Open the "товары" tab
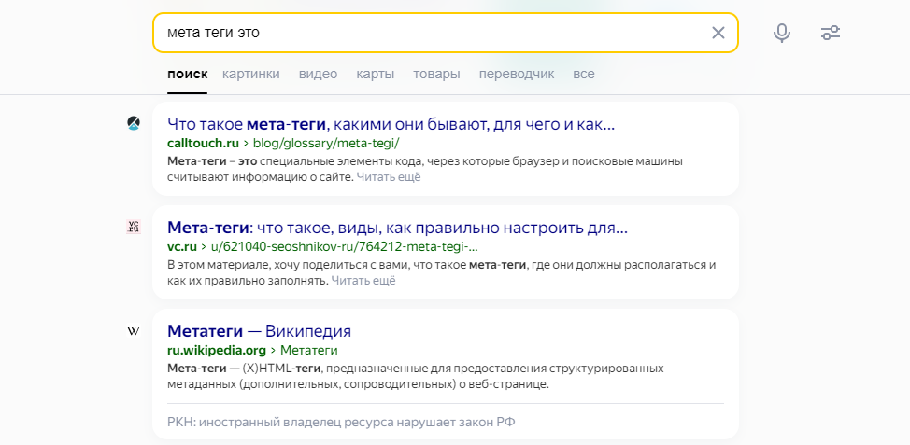The width and height of the screenshot is (910, 445). click(436, 75)
